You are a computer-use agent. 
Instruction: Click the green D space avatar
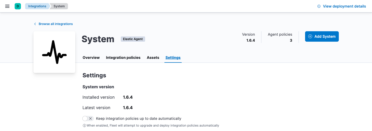[18, 6]
